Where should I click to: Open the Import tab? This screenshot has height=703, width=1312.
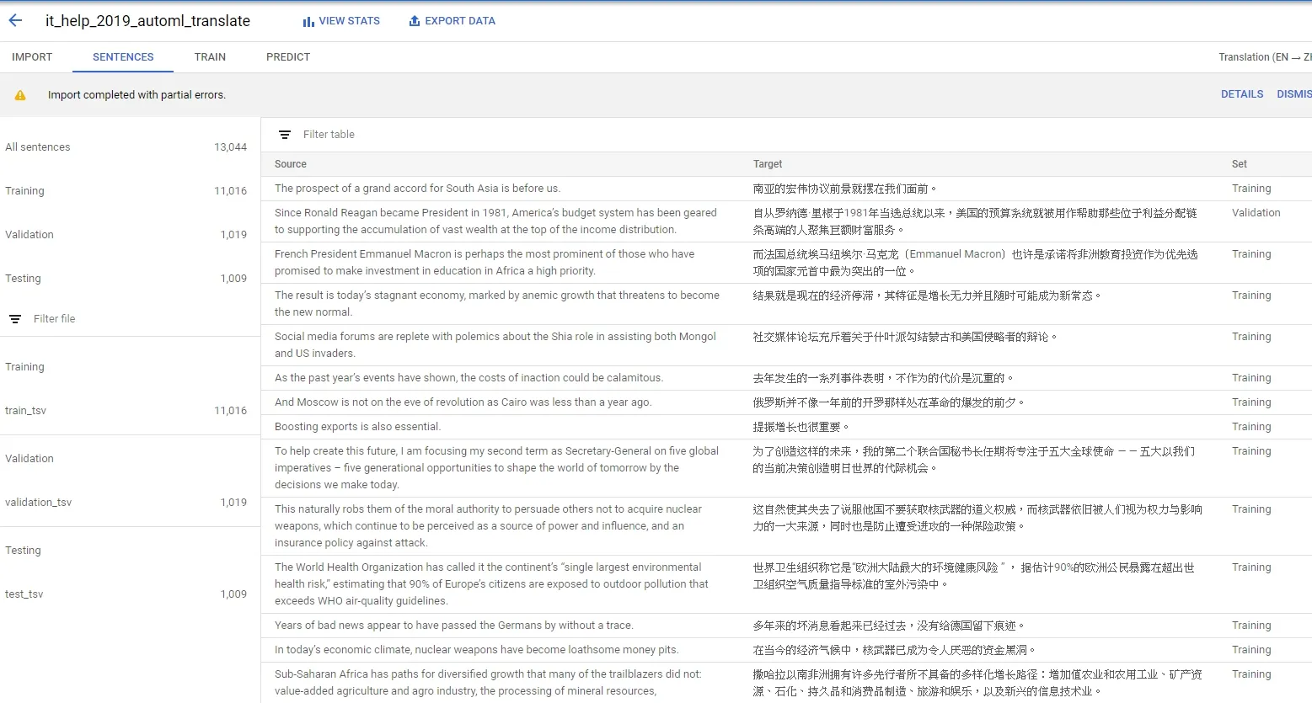[x=32, y=57]
